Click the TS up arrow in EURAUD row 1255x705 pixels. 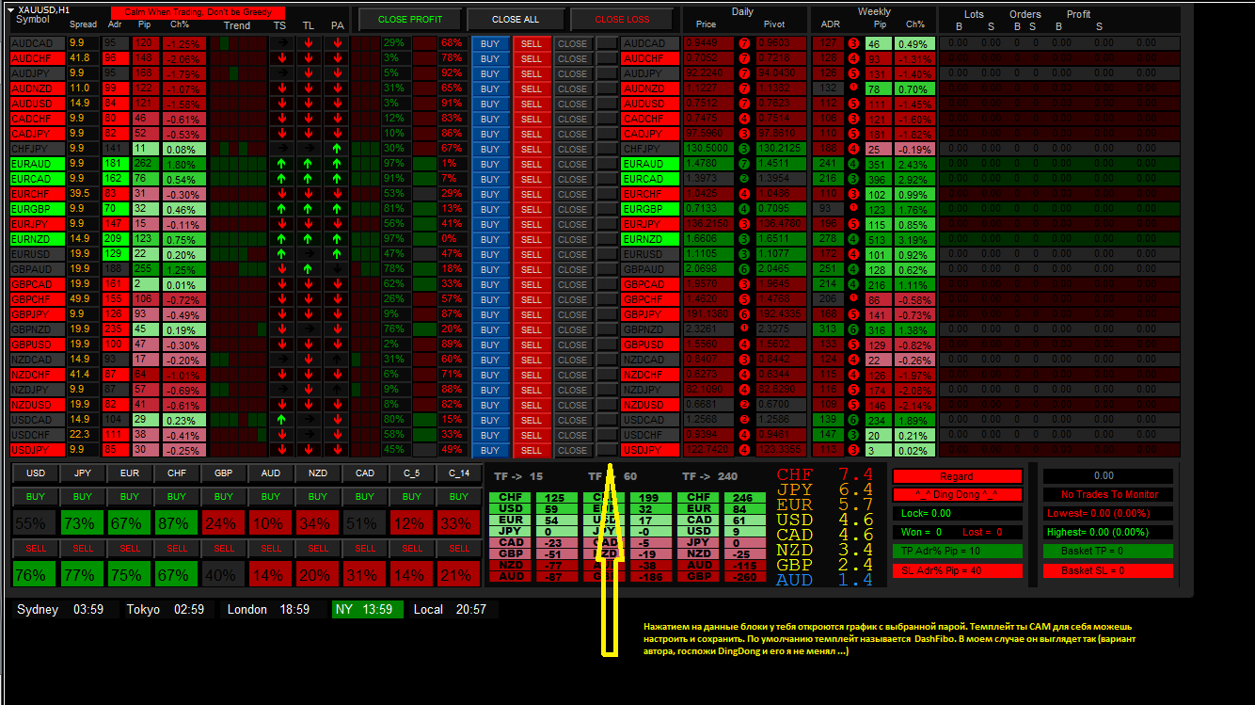(x=280, y=164)
